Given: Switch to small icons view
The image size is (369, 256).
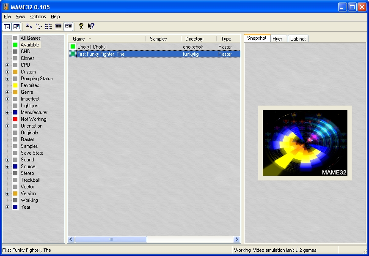Looking at the screenshot, I should (39, 26).
